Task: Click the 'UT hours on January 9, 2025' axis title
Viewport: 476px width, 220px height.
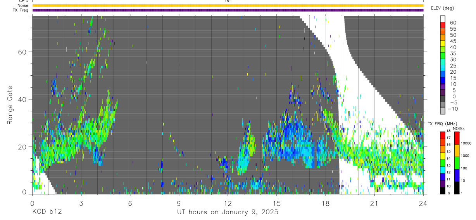Action: tap(228, 212)
